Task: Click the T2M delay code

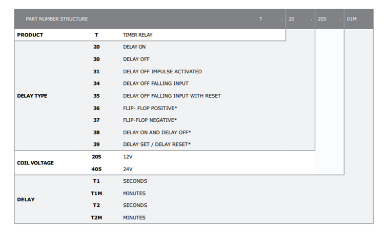Action: (x=96, y=218)
